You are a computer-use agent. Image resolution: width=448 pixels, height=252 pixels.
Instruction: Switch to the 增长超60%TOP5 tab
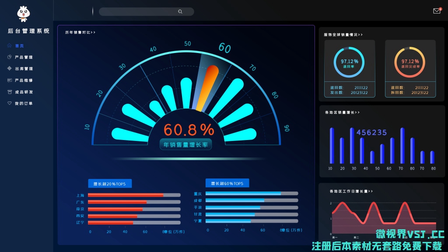(227, 183)
